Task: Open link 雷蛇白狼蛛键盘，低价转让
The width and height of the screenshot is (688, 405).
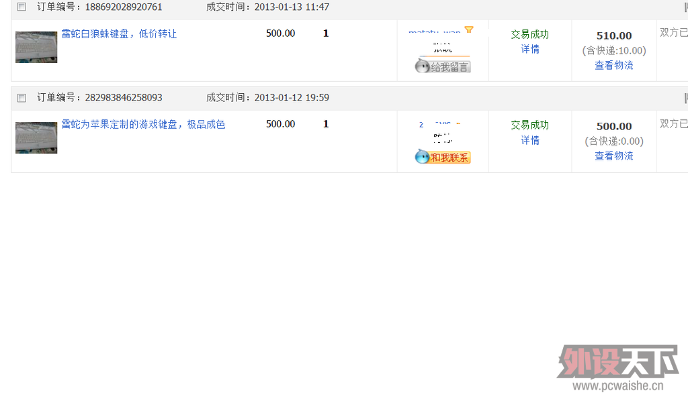Action: click(119, 34)
